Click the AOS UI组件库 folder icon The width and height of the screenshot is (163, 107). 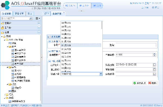click(7, 40)
